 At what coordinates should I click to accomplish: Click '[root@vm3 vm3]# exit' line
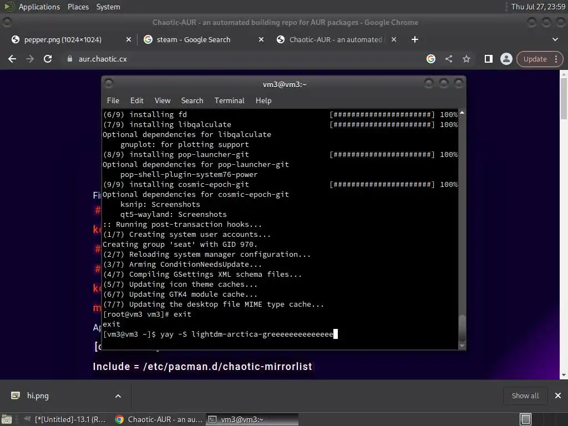[x=147, y=314]
